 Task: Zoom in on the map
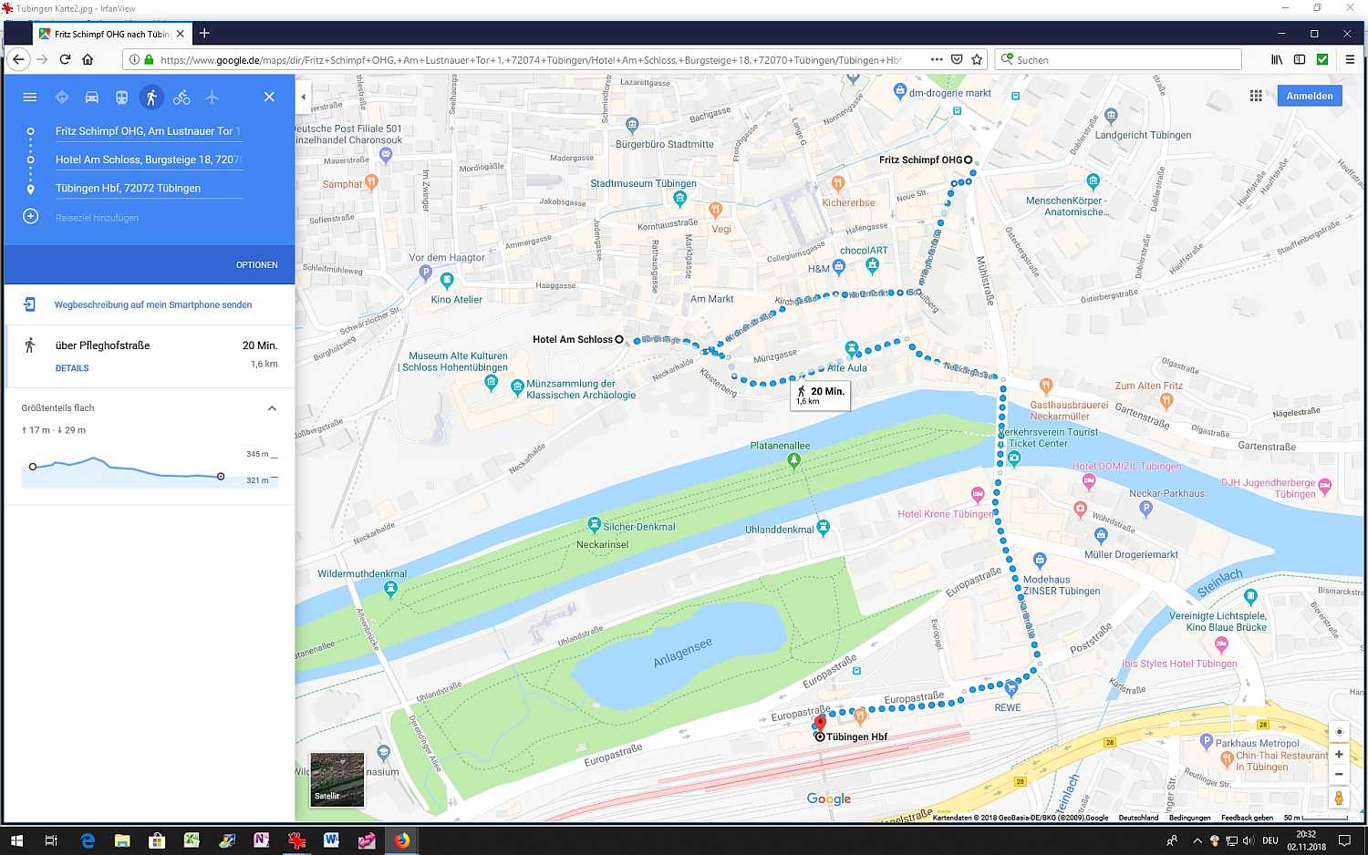click(x=1339, y=754)
